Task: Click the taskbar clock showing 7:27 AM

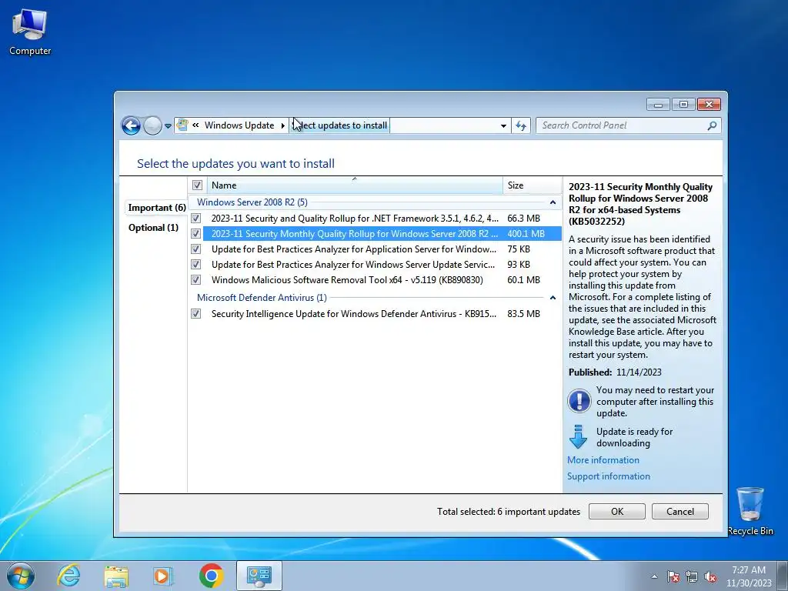Action: point(749,576)
